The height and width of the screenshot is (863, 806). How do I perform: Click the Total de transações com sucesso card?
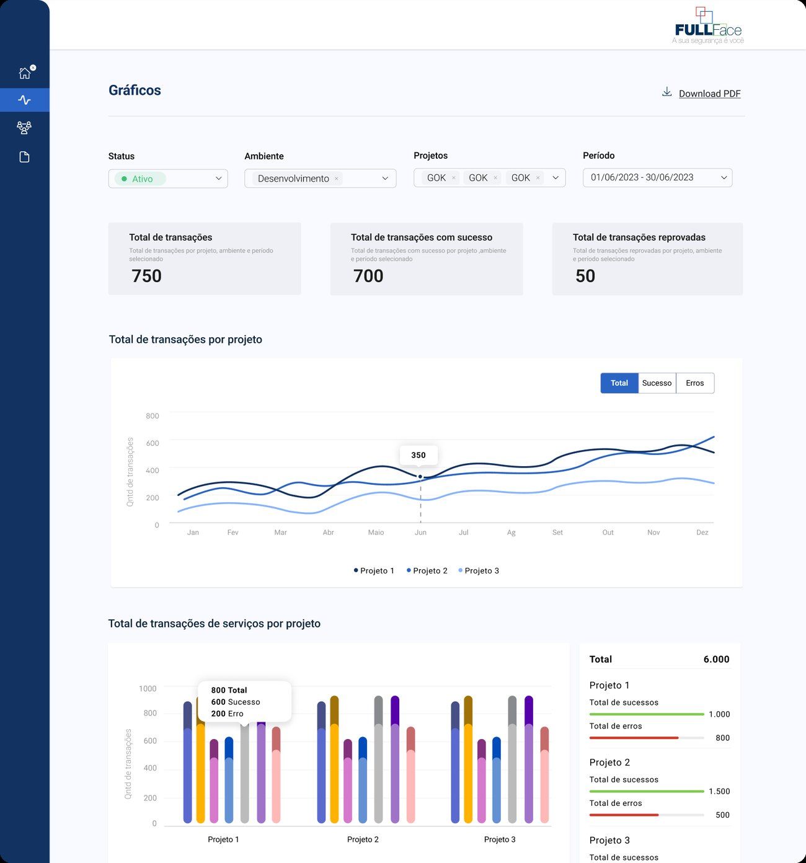(427, 259)
